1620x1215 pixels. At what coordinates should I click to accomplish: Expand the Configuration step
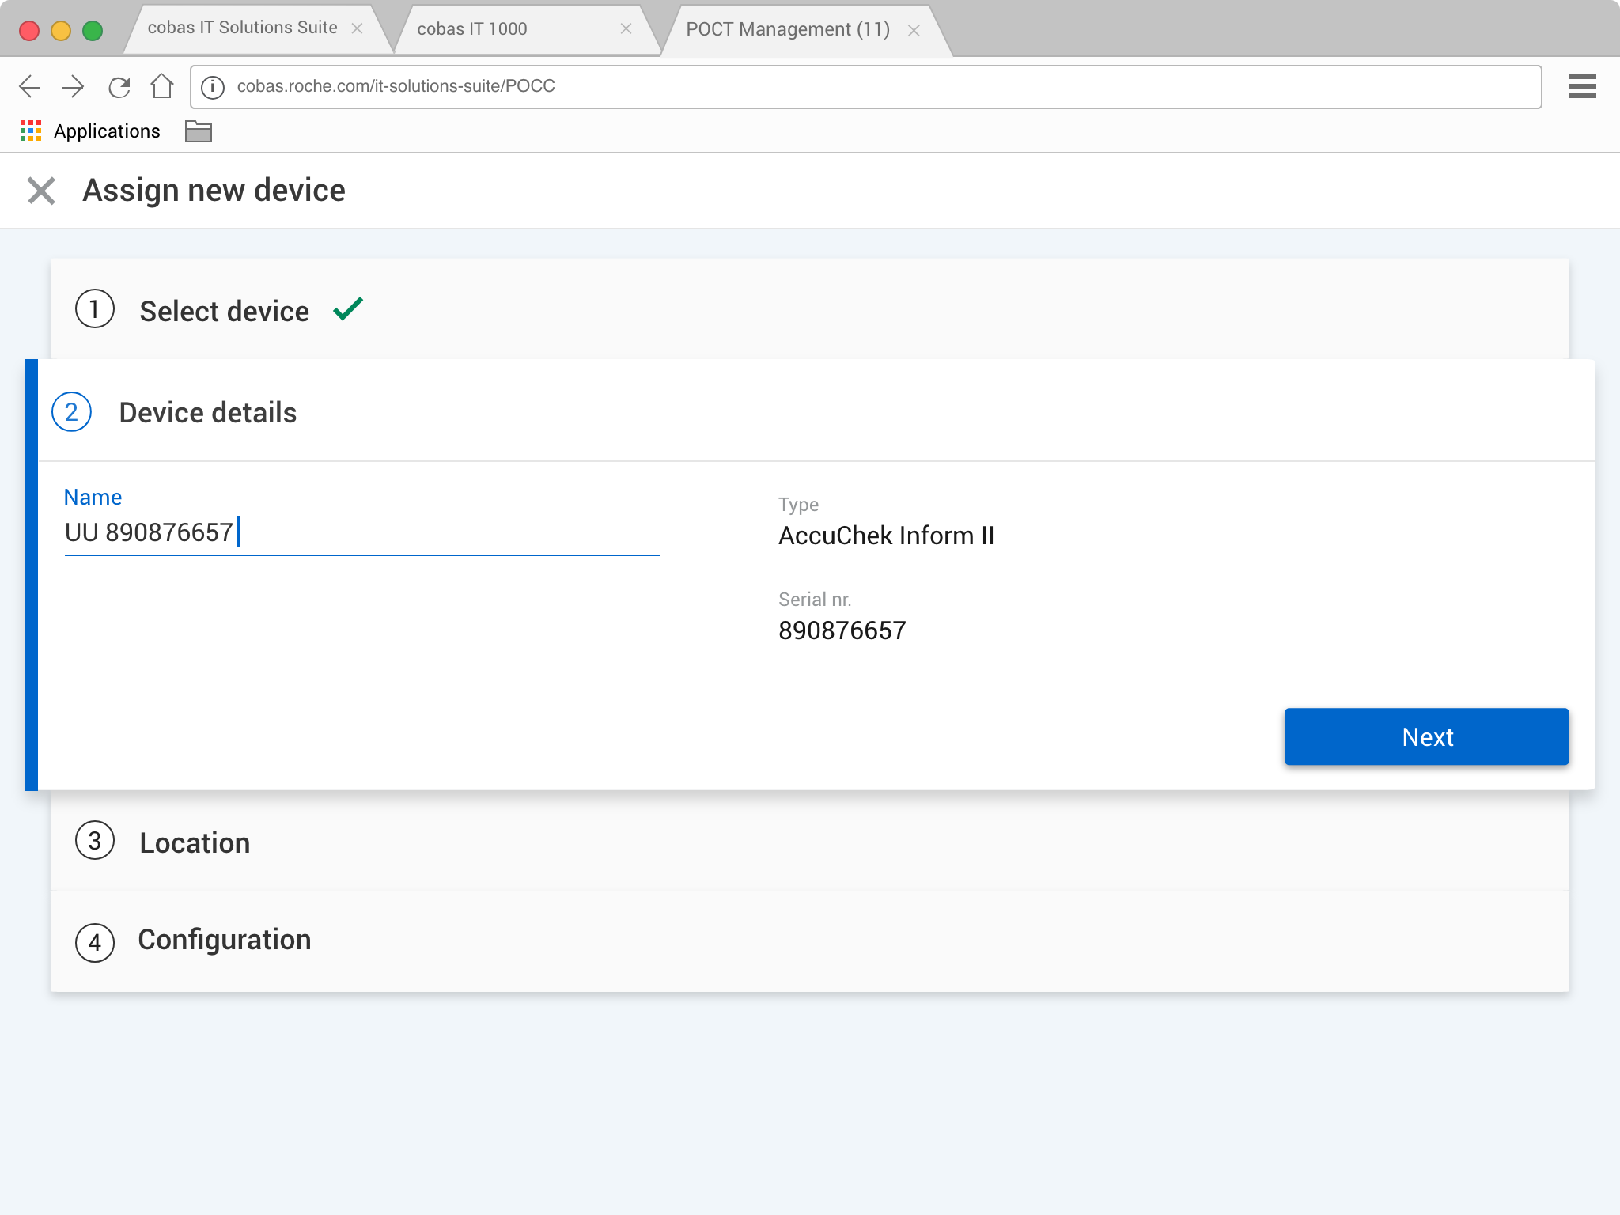[x=224, y=940]
